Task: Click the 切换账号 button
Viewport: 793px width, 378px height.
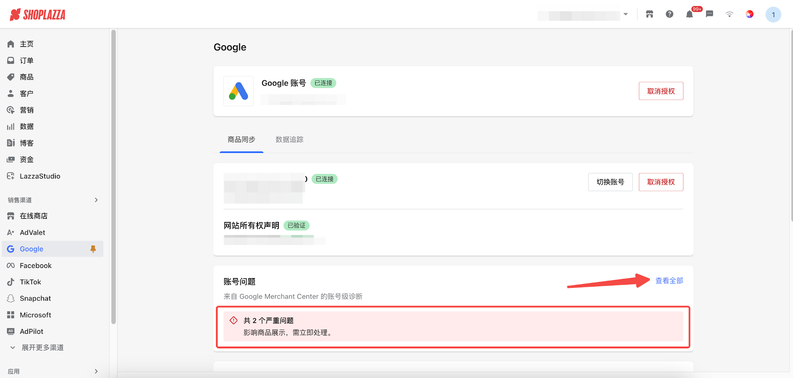Action: click(610, 182)
